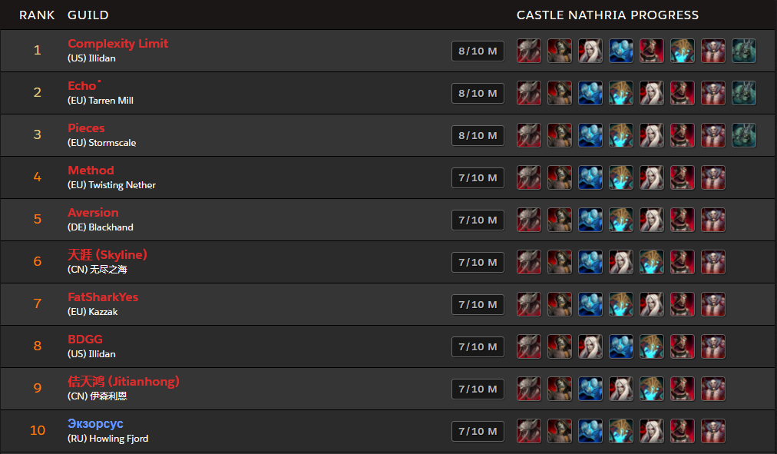Click the FatSharkYes guild name
The width and height of the screenshot is (777, 454).
103,297
